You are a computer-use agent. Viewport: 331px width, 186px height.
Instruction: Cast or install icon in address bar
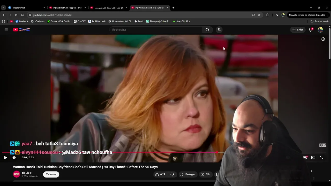point(253,15)
